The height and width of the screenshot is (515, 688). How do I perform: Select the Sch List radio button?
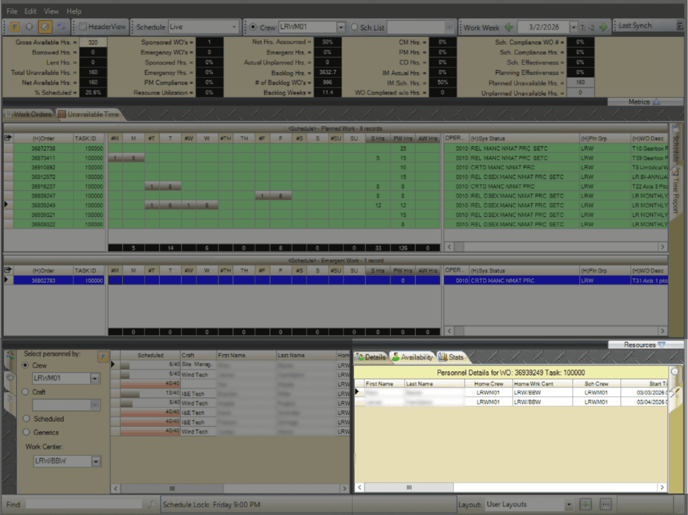355,27
